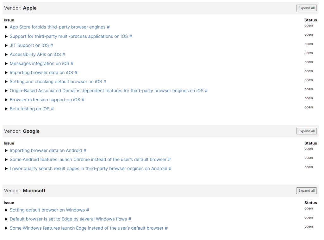Expand the JIT Support on iOS triangle
324x240 pixels.
[x=6, y=46]
